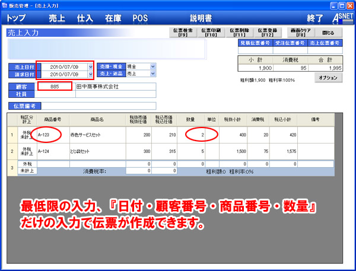
Task: Open the POS menu
Action: 140,18
